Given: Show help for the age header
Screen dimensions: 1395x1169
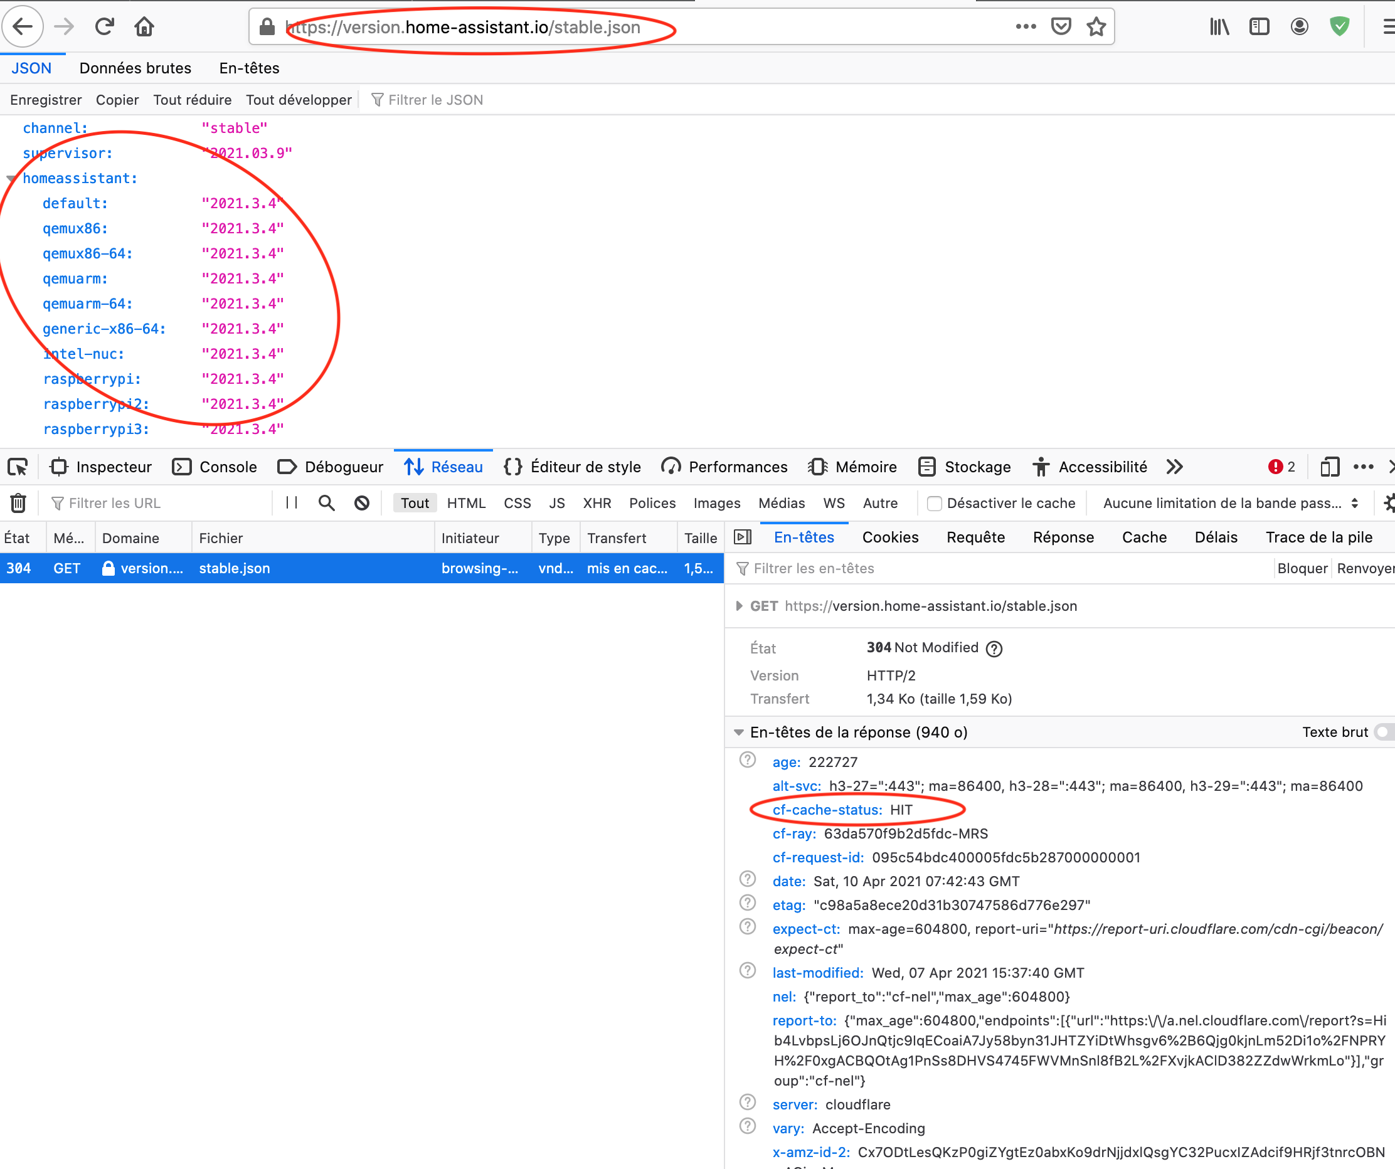Looking at the screenshot, I should click(x=747, y=760).
